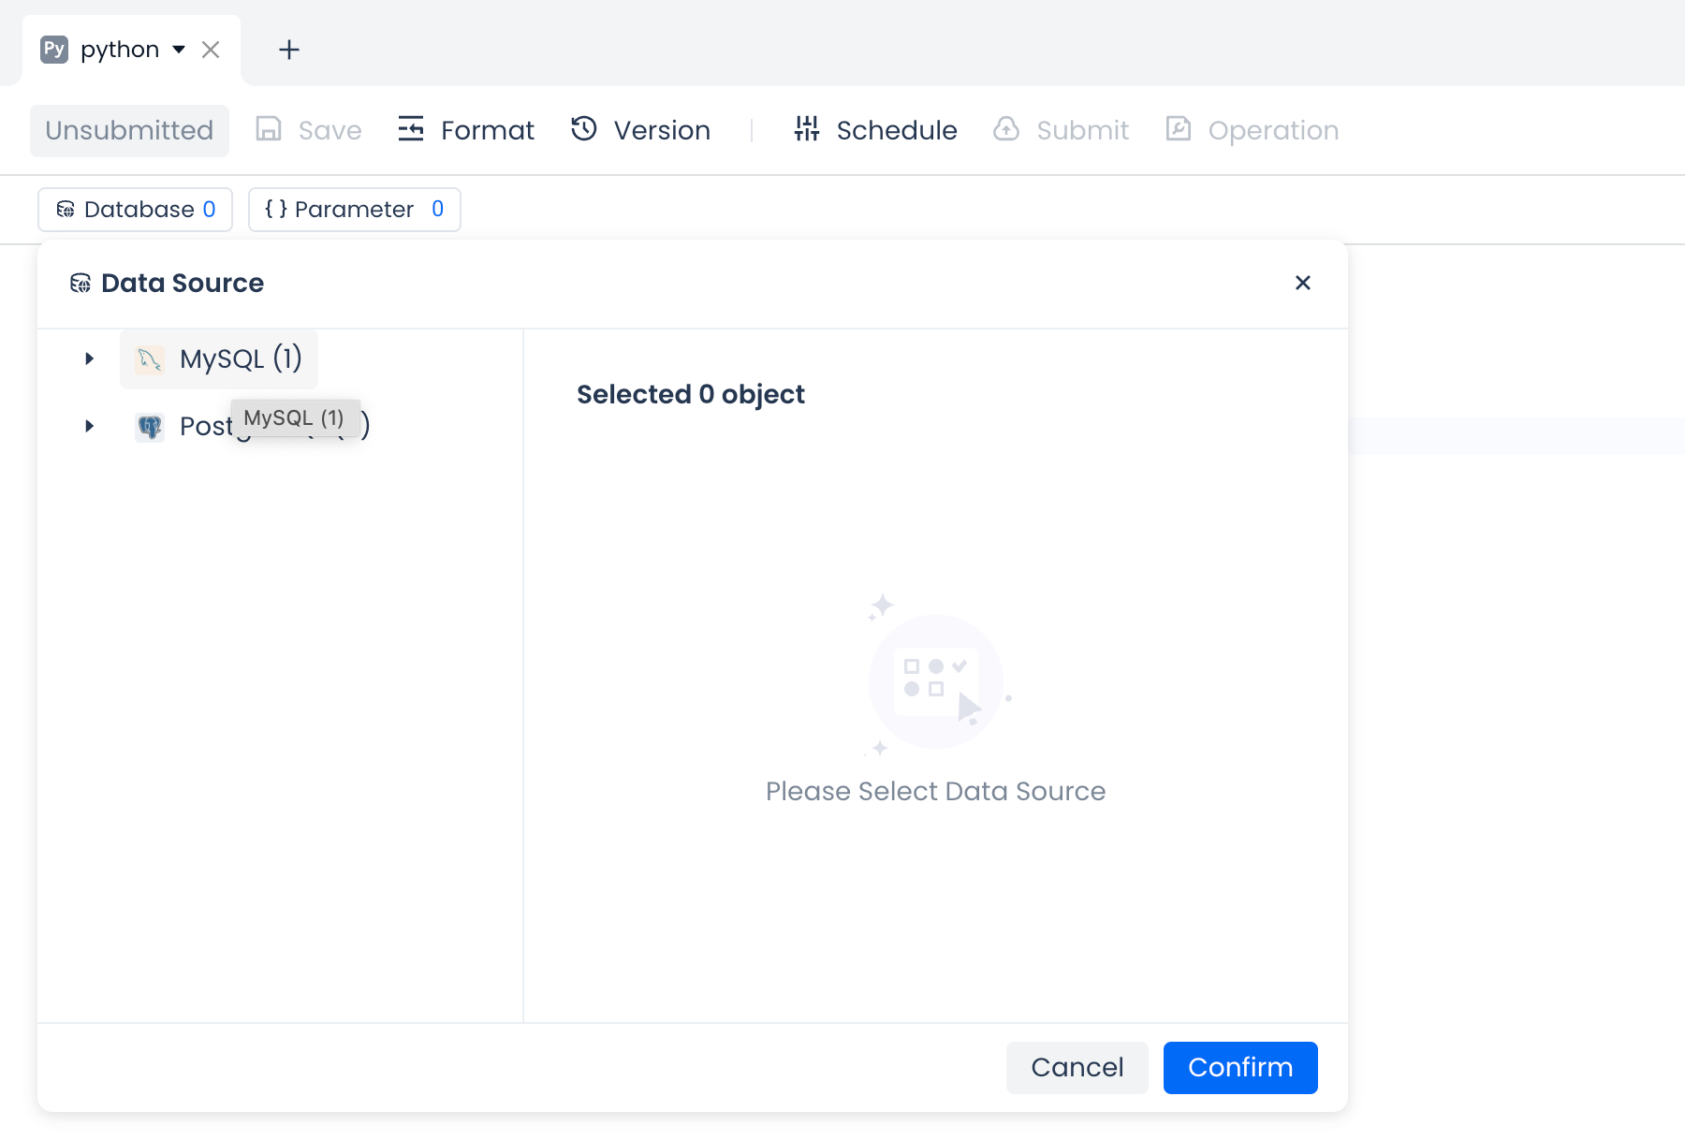Expand the MySQL tree node
The width and height of the screenshot is (1685, 1140).
click(90, 358)
